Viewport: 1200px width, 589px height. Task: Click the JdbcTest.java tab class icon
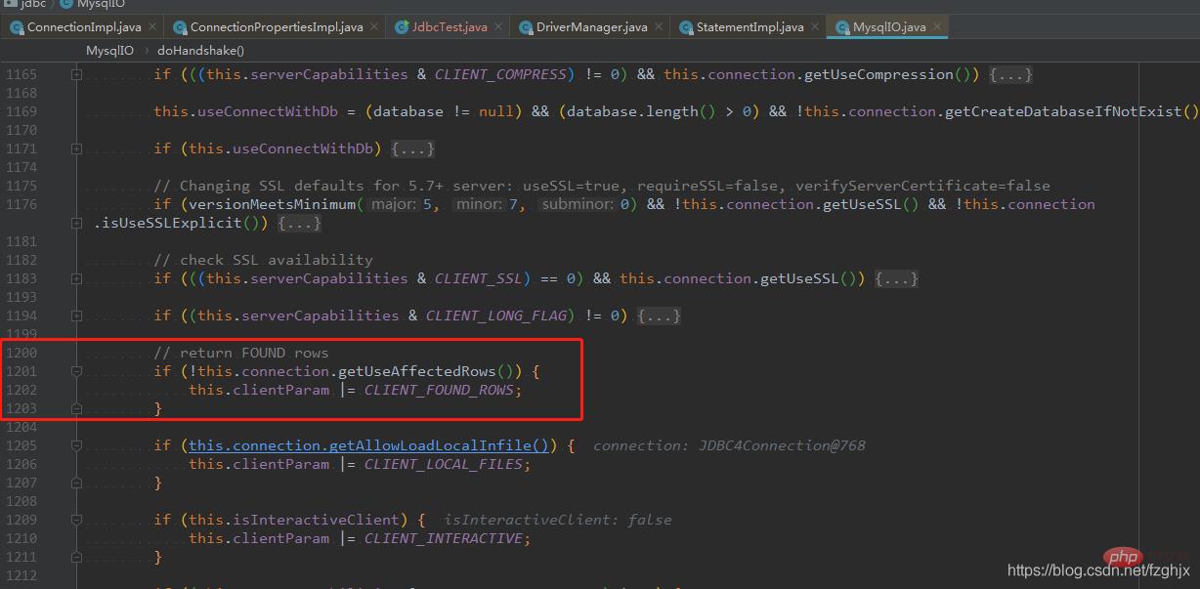point(403,27)
